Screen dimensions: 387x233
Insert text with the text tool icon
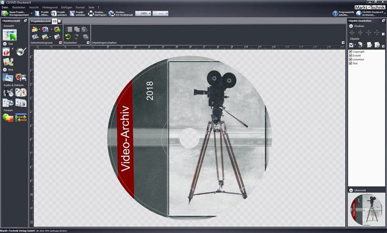pyautogui.click(x=8, y=51)
